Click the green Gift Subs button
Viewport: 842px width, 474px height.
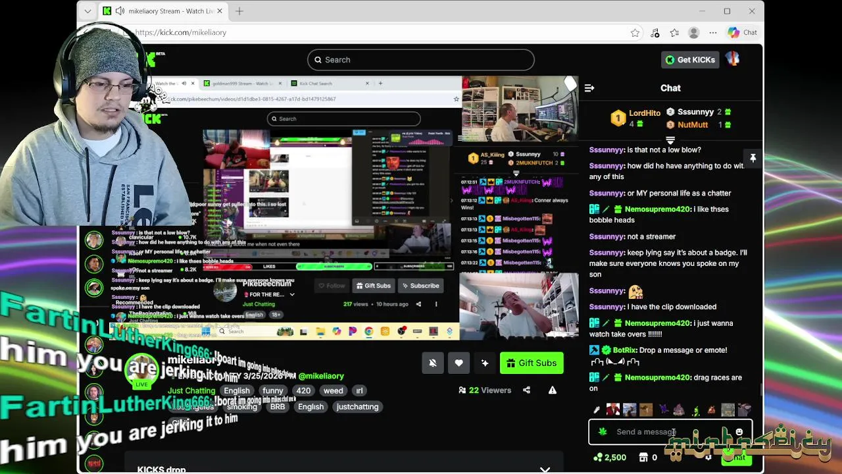point(532,363)
